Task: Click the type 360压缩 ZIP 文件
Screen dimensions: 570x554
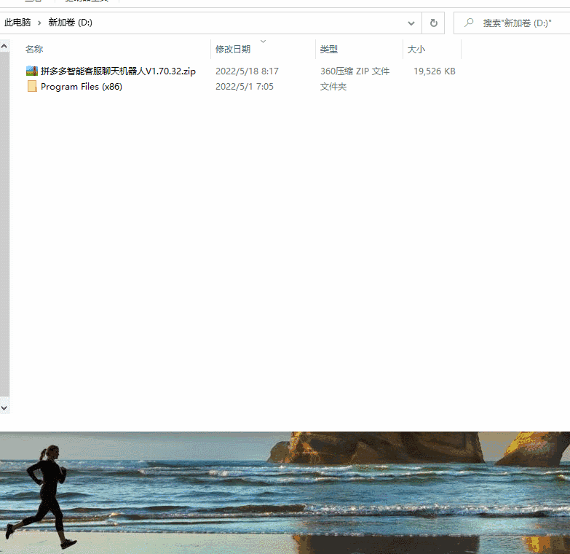Action: pos(355,71)
